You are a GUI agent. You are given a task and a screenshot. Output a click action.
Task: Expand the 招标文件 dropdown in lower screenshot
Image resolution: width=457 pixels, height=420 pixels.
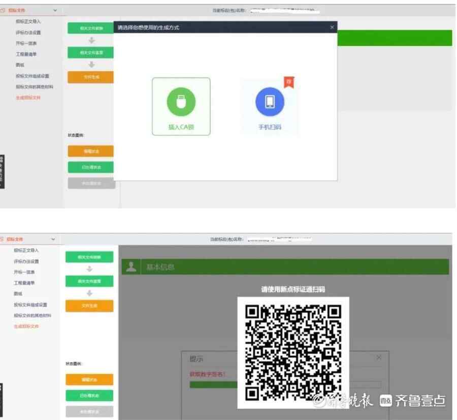(53, 239)
